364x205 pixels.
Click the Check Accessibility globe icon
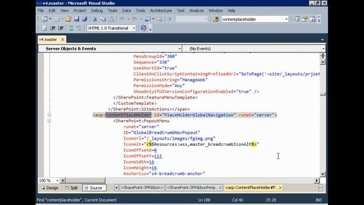144,28
